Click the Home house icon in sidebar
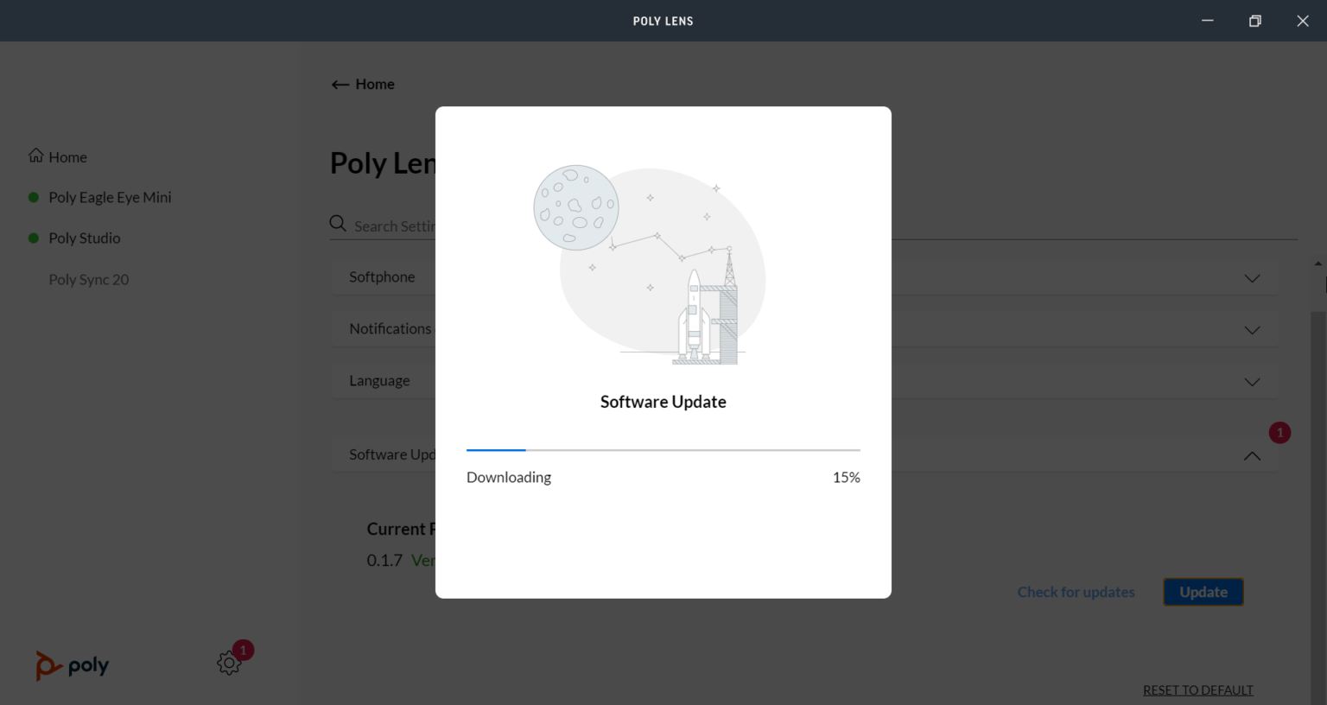Screen dimensions: 1327x705 tap(35, 156)
